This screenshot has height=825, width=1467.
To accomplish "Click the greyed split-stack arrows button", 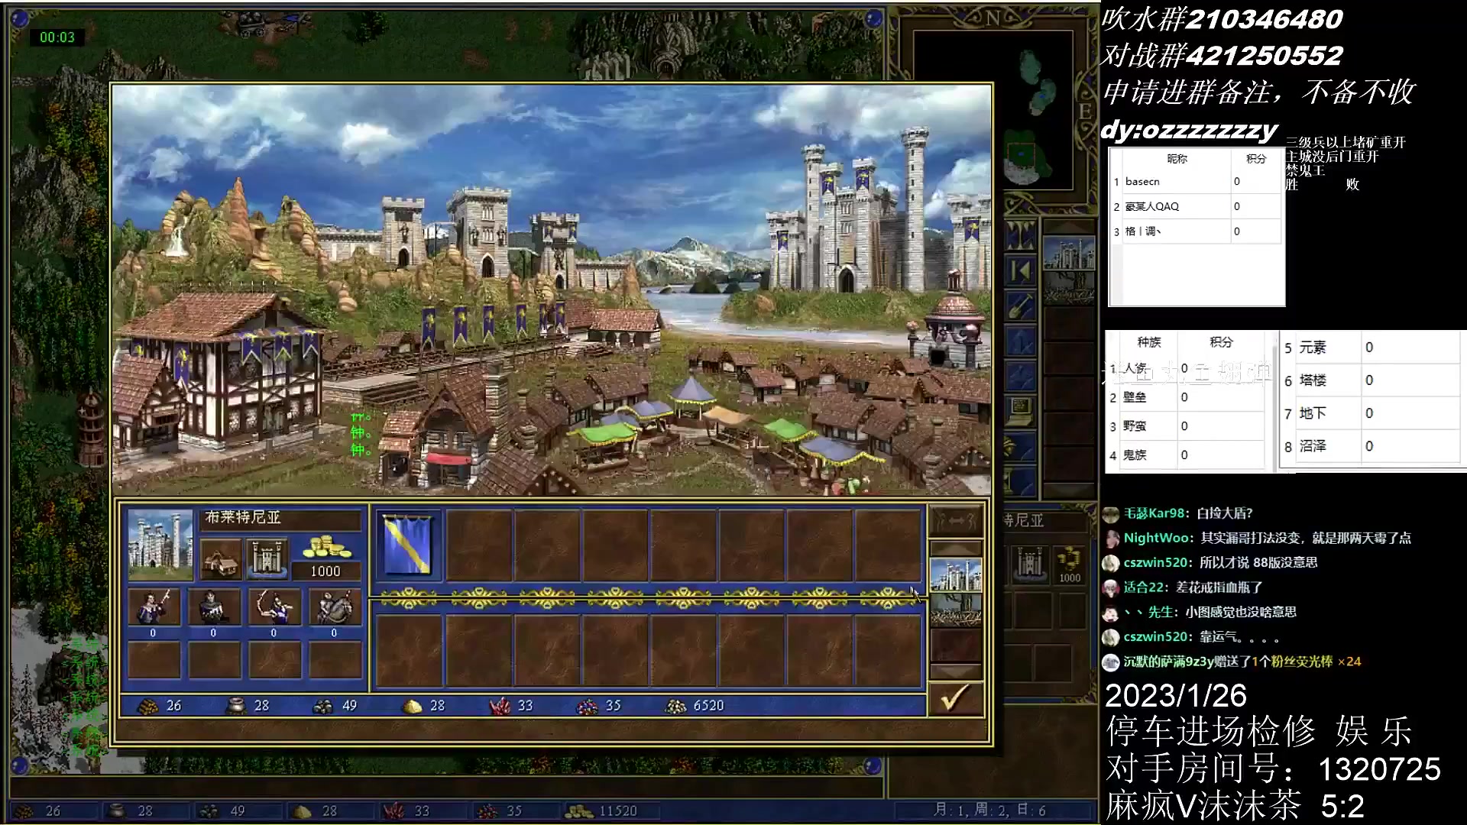I will pyautogui.click(x=955, y=521).
